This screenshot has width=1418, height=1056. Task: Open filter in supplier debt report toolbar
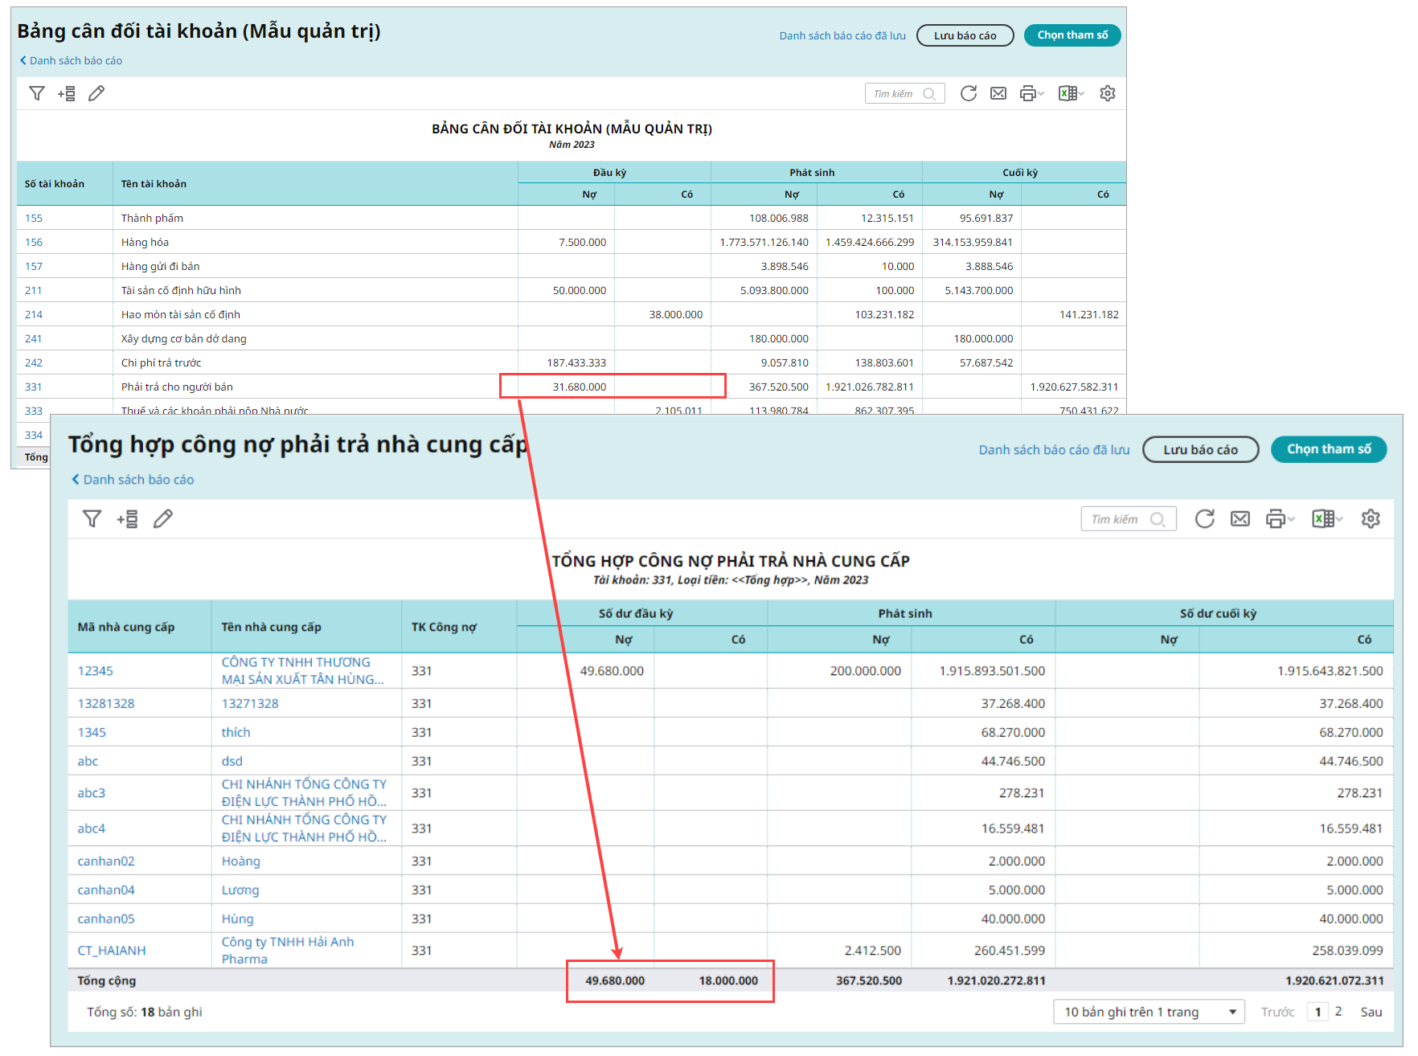pyautogui.click(x=92, y=519)
